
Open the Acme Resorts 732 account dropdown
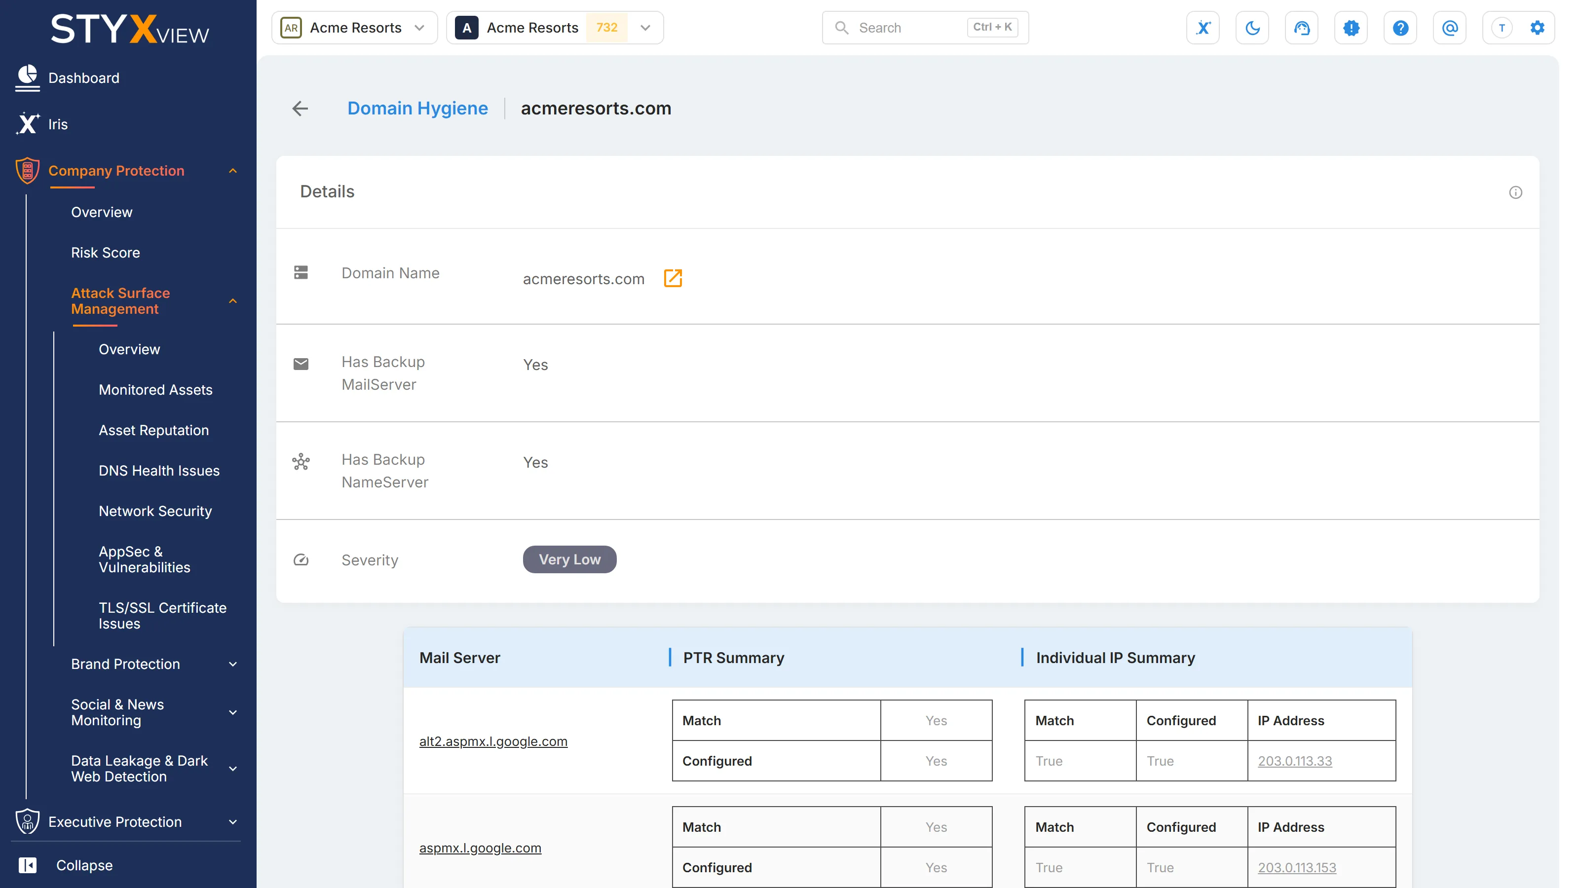point(555,28)
